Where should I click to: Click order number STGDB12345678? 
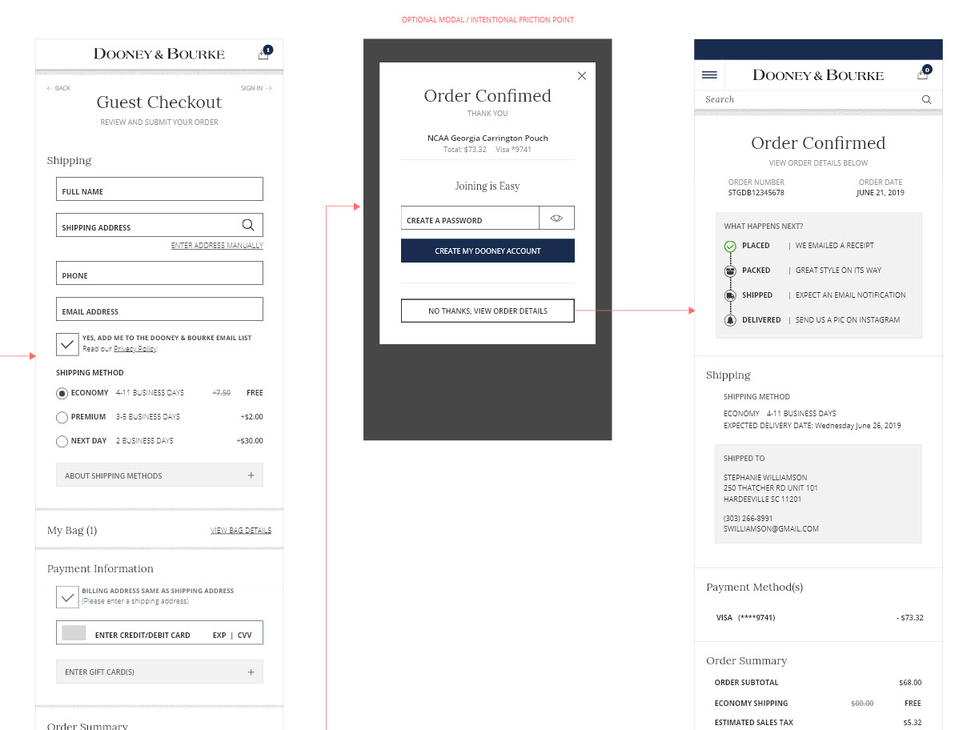pyautogui.click(x=756, y=193)
